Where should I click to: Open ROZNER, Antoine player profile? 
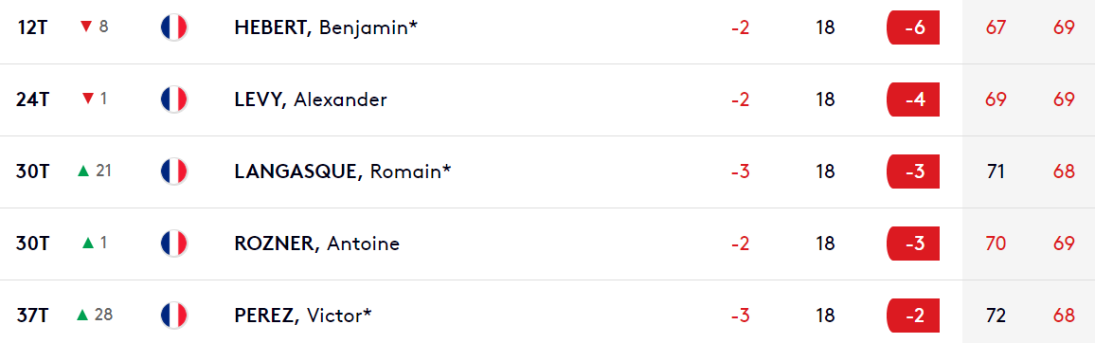coord(317,244)
